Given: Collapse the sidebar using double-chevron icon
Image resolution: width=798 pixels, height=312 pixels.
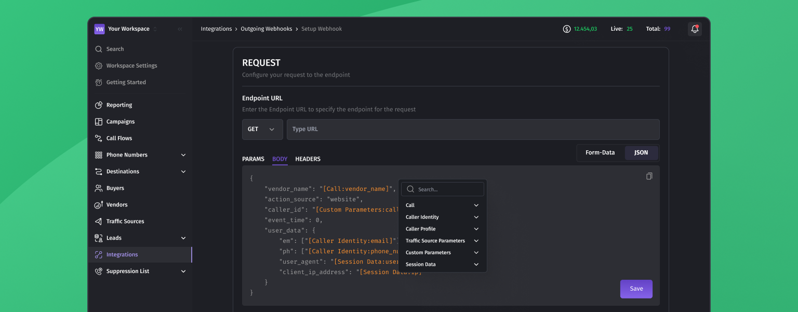Looking at the screenshot, I should [180, 29].
